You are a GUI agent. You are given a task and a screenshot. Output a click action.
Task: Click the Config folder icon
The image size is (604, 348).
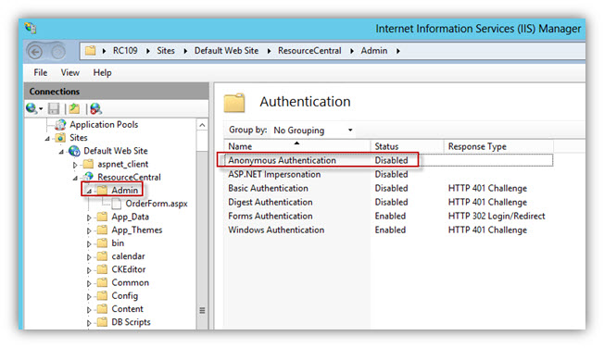point(102,295)
